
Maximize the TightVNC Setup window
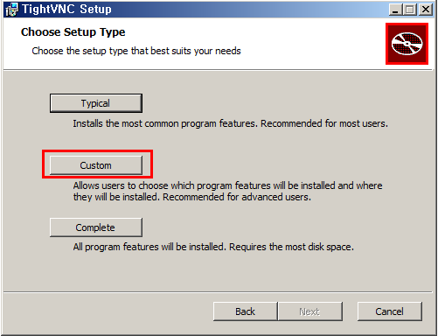[x=410, y=10]
